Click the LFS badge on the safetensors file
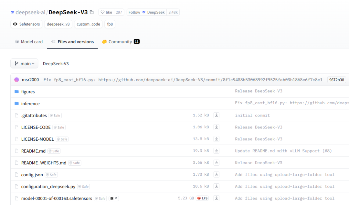The height and width of the screenshot is (205, 349). 202,198
